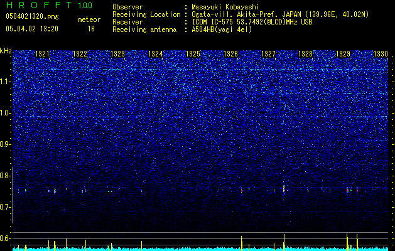Select the file name 0504021320.png
395x251 pixels.
pyautogui.click(x=32, y=16)
